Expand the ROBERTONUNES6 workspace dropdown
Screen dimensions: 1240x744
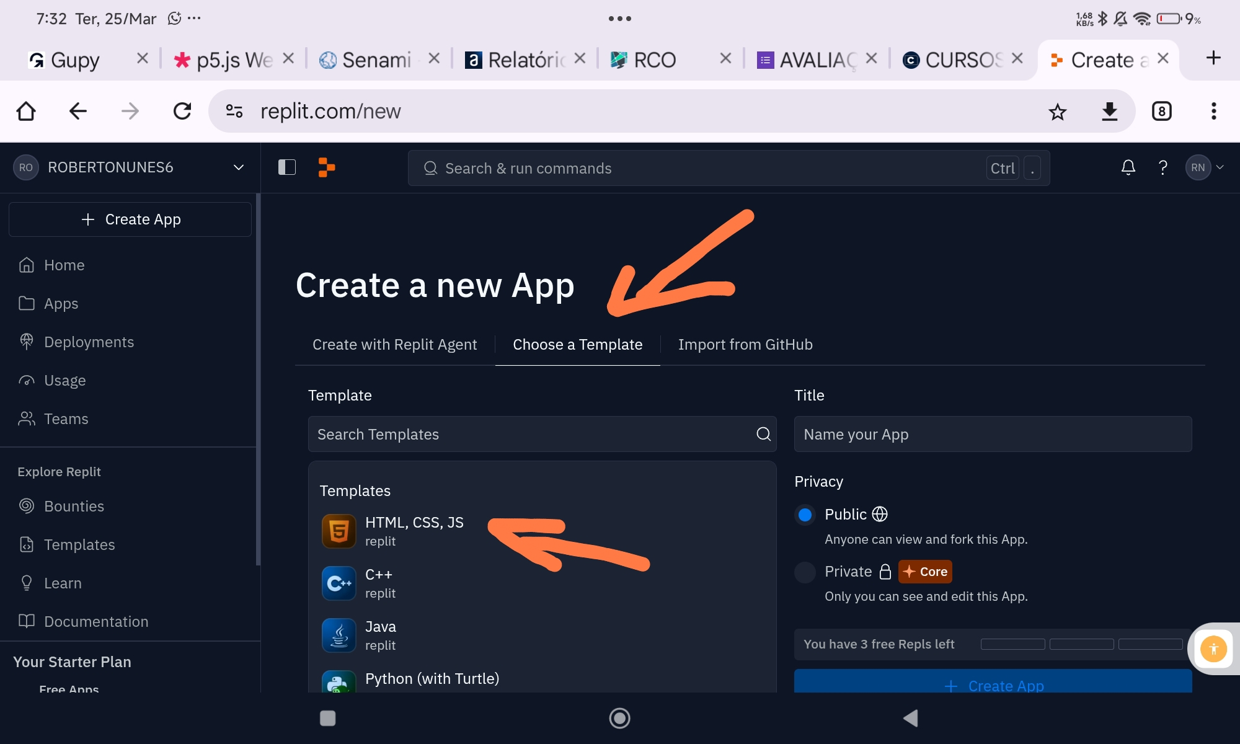point(238,167)
